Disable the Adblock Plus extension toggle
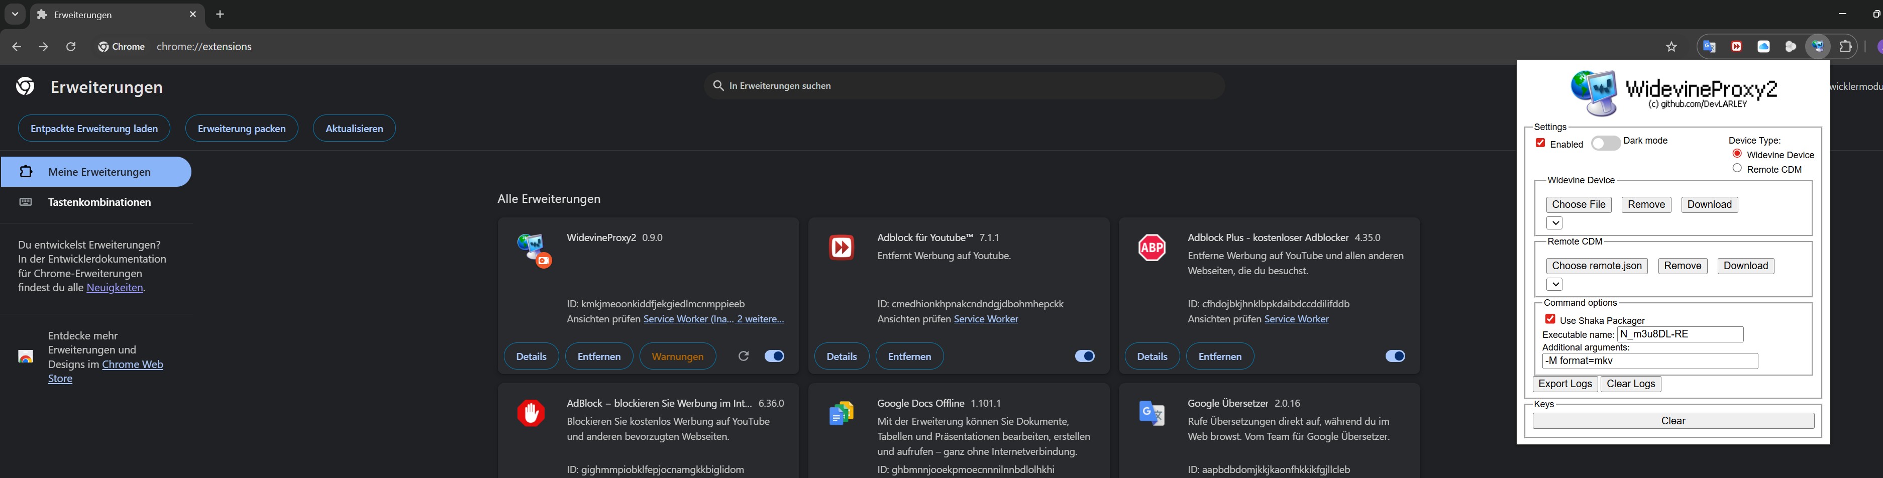1883x478 pixels. 1396,356
